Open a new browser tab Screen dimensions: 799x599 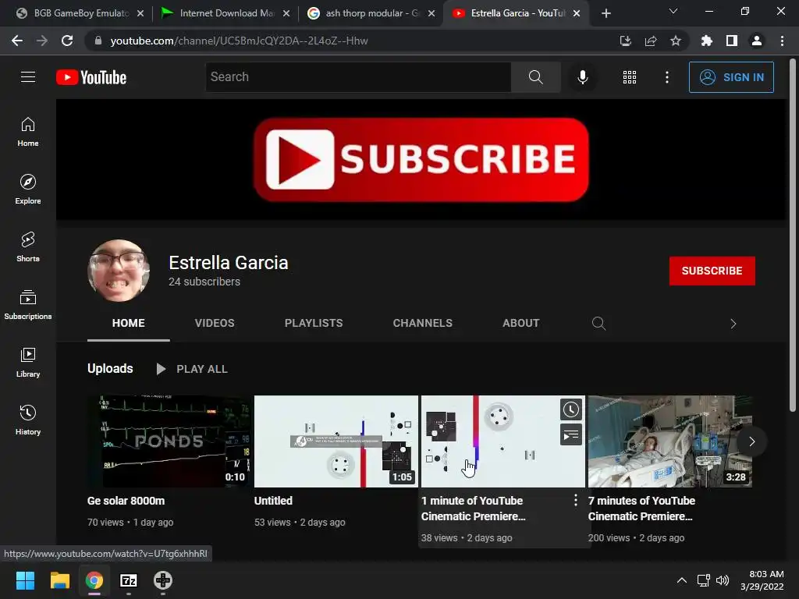pos(605,13)
